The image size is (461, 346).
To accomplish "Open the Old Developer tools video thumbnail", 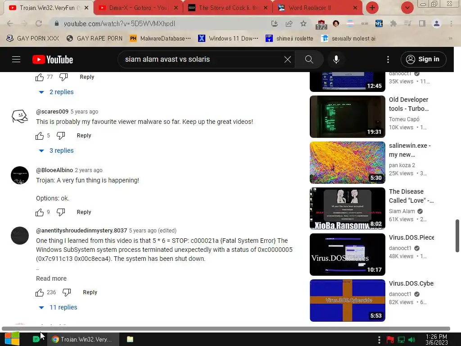I will [347, 117].
